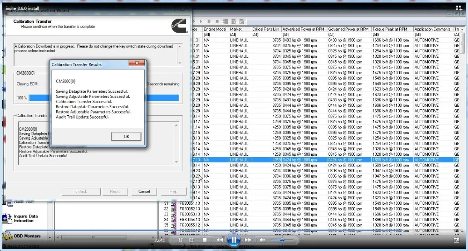Open the Advertised Power (All) filter
Screen dimensions: 468x251
(304, 35)
